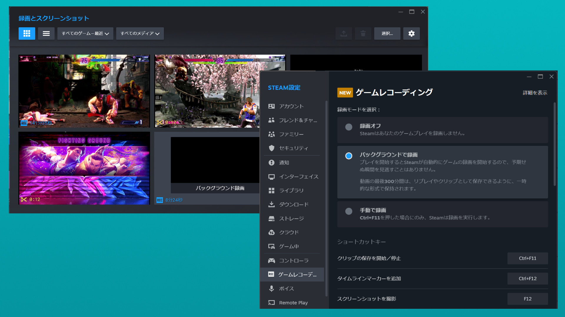Click the trash delete icon in recordings toolbar

[x=363, y=33]
